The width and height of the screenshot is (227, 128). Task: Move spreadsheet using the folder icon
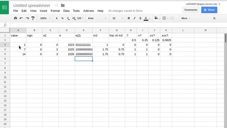63,5
